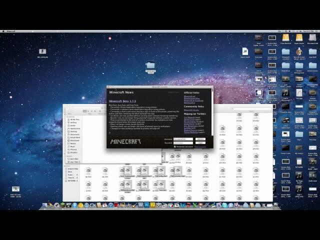
Task: Switch front Finder window to Cover Flow view
Action: click(x=95, y=111)
